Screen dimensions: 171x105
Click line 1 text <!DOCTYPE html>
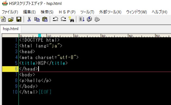click(x=39, y=40)
